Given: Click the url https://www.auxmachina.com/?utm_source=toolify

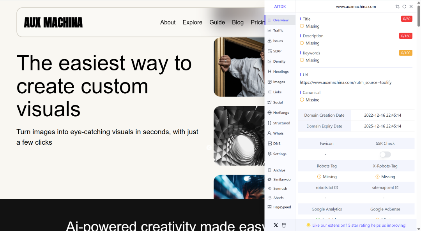Looking at the screenshot, I should [x=345, y=82].
